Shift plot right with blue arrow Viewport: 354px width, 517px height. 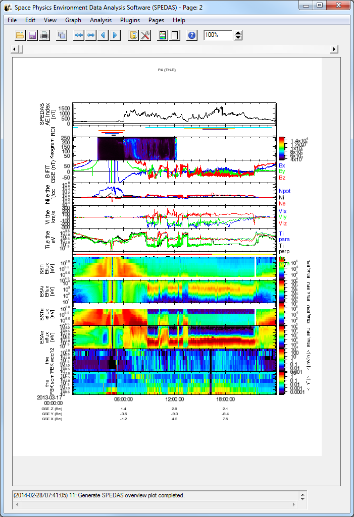point(115,35)
